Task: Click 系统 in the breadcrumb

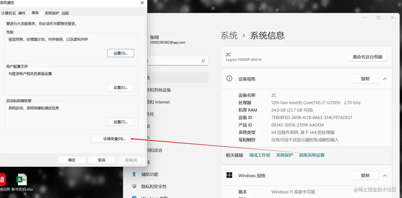Action: point(229,35)
